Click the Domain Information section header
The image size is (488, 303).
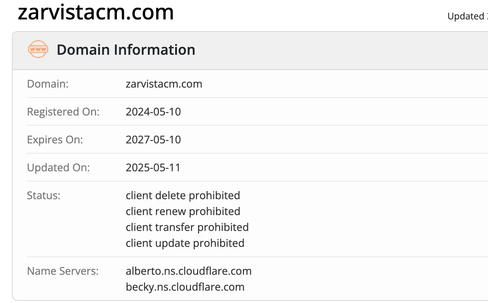(x=126, y=50)
